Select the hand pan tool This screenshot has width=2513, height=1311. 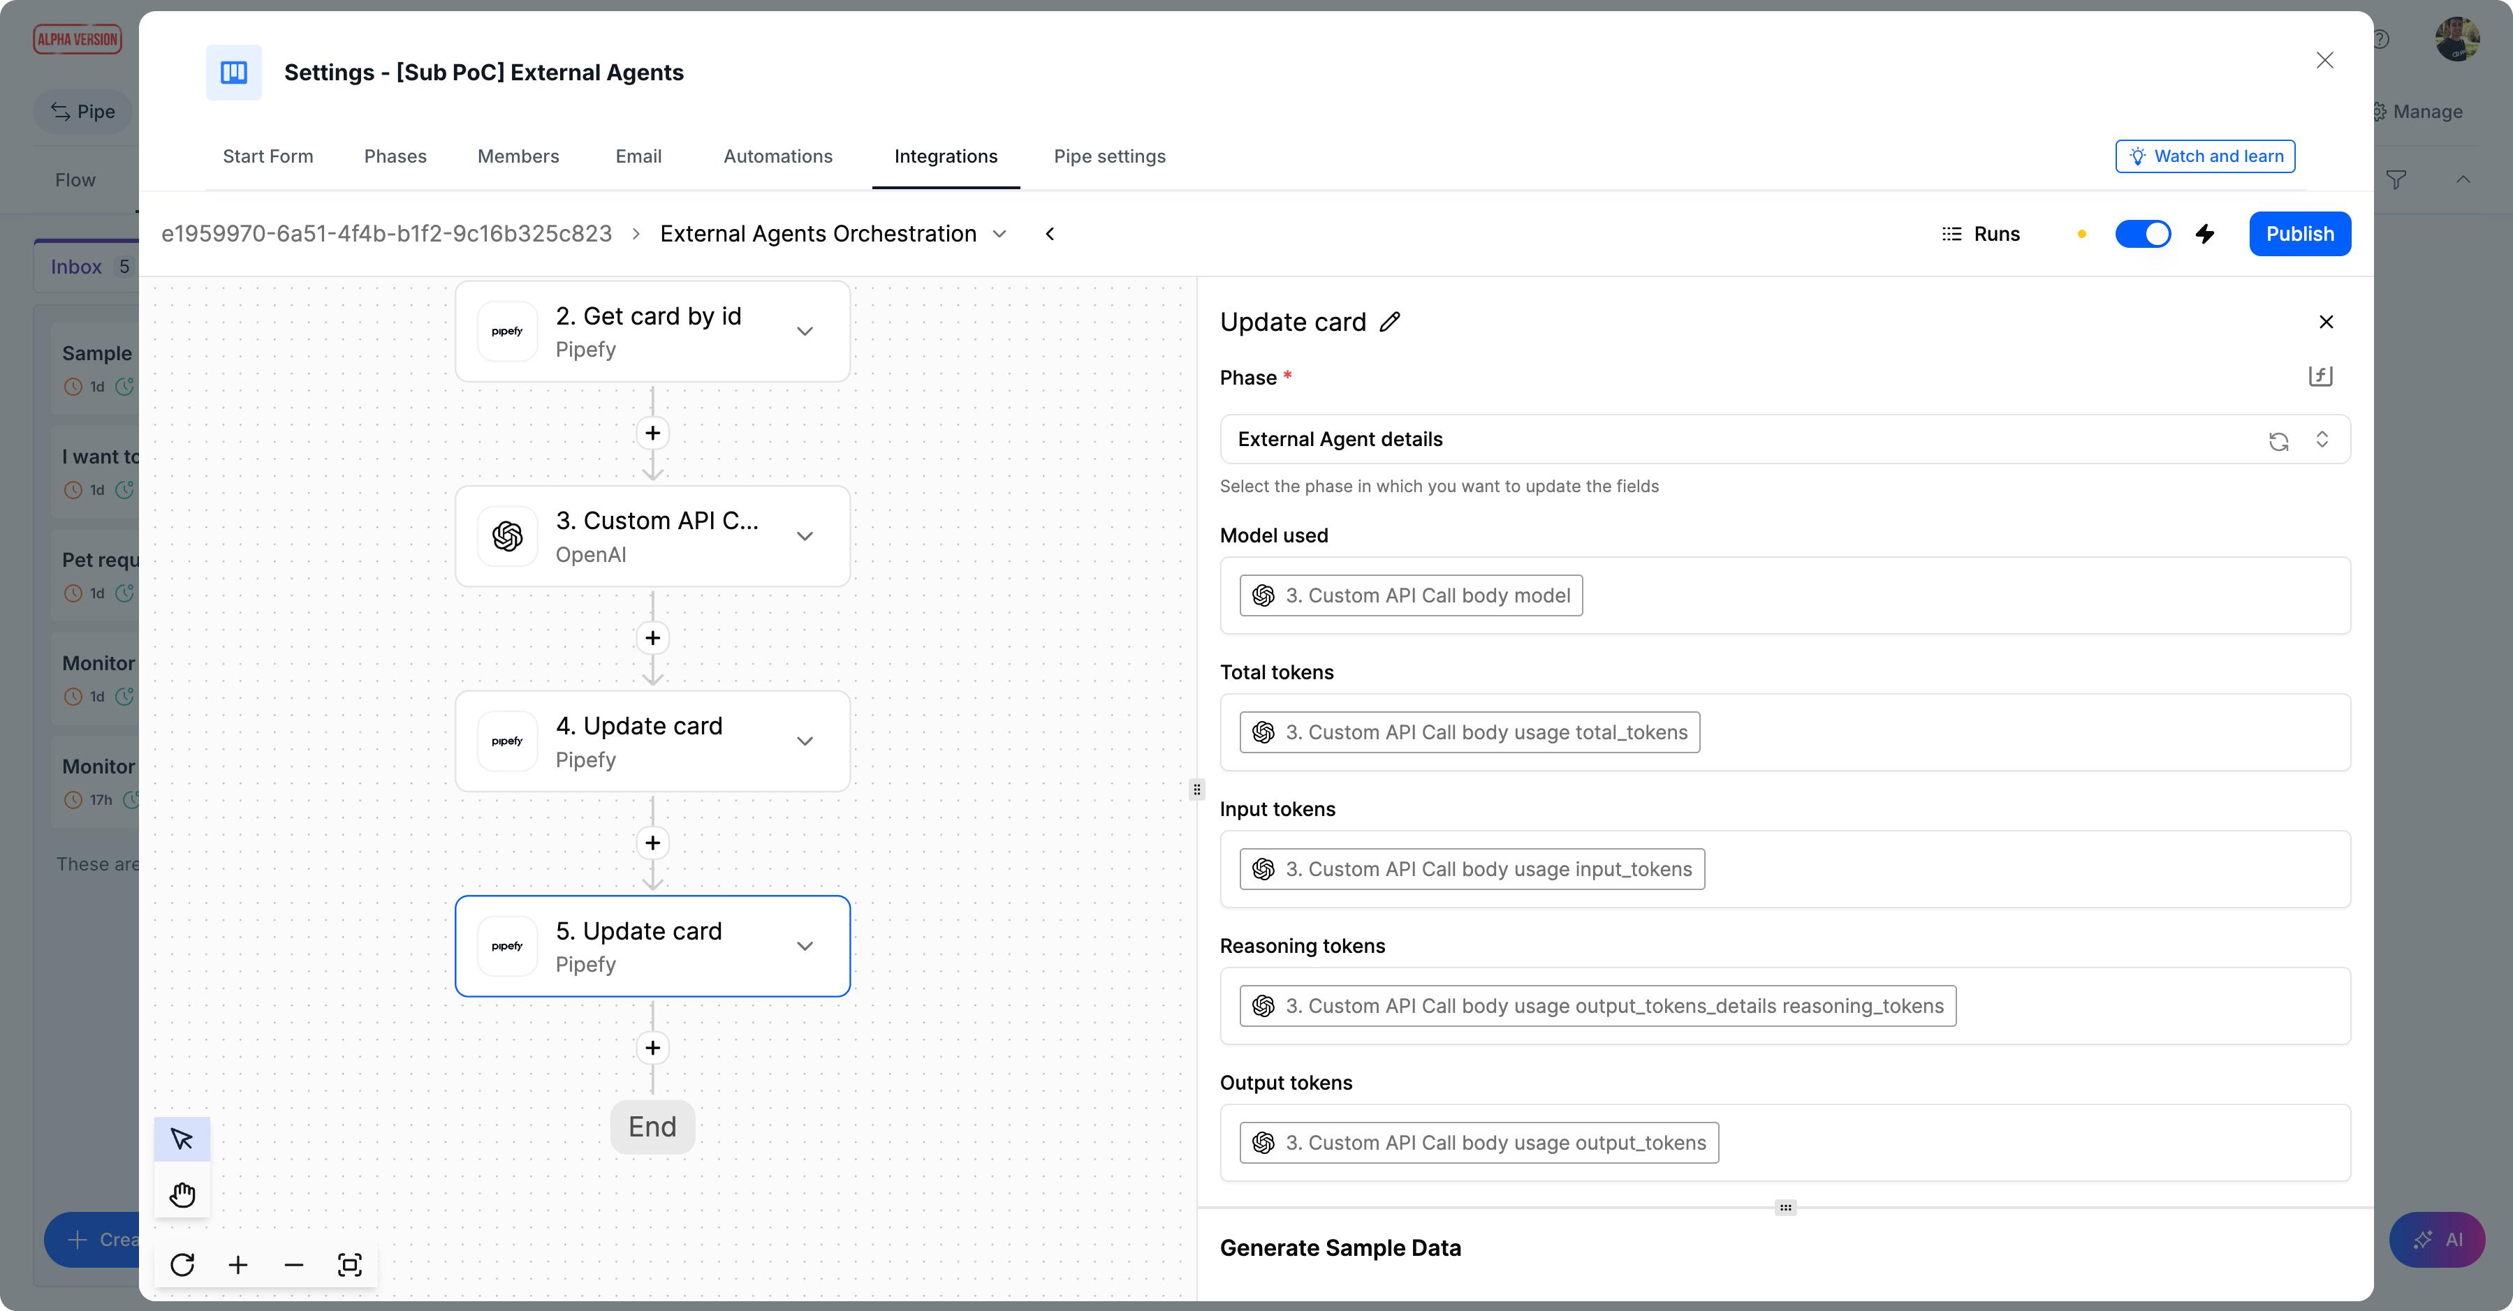tap(182, 1194)
